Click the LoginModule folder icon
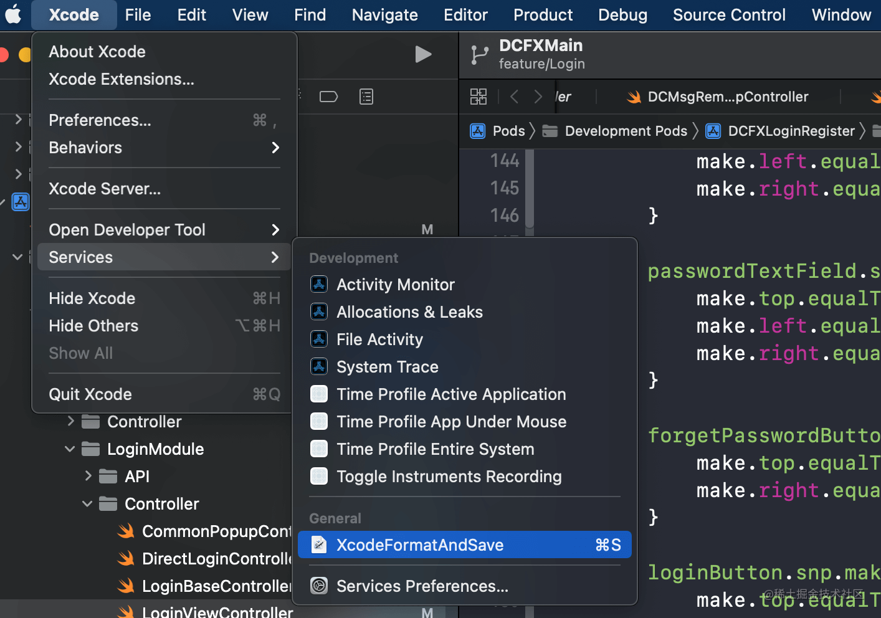 [91, 449]
